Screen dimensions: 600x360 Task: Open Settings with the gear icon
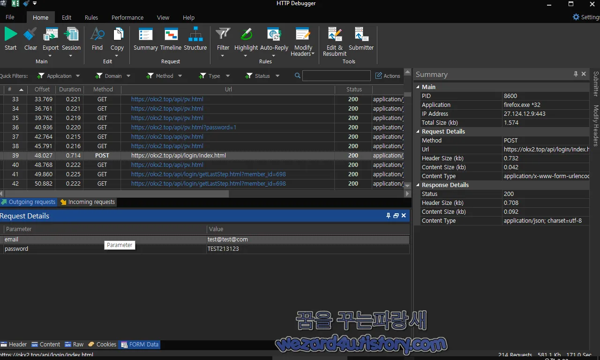[576, 17]
